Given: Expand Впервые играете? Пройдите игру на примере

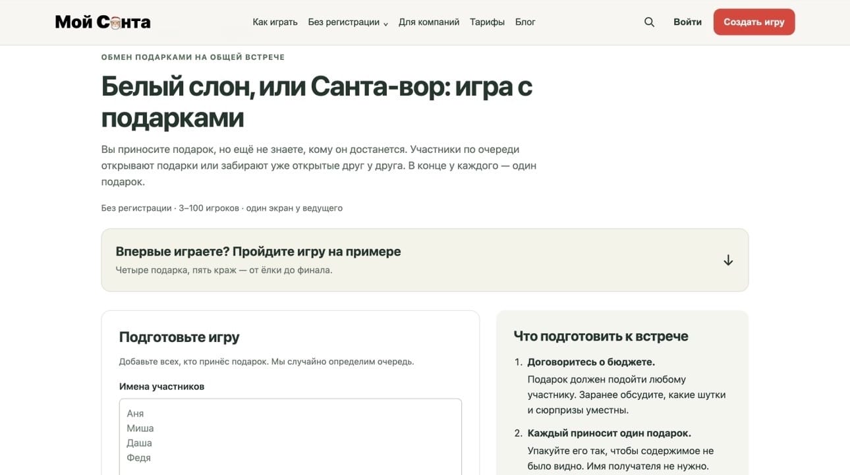Looking at the screenshot, I should coord(424,260).
